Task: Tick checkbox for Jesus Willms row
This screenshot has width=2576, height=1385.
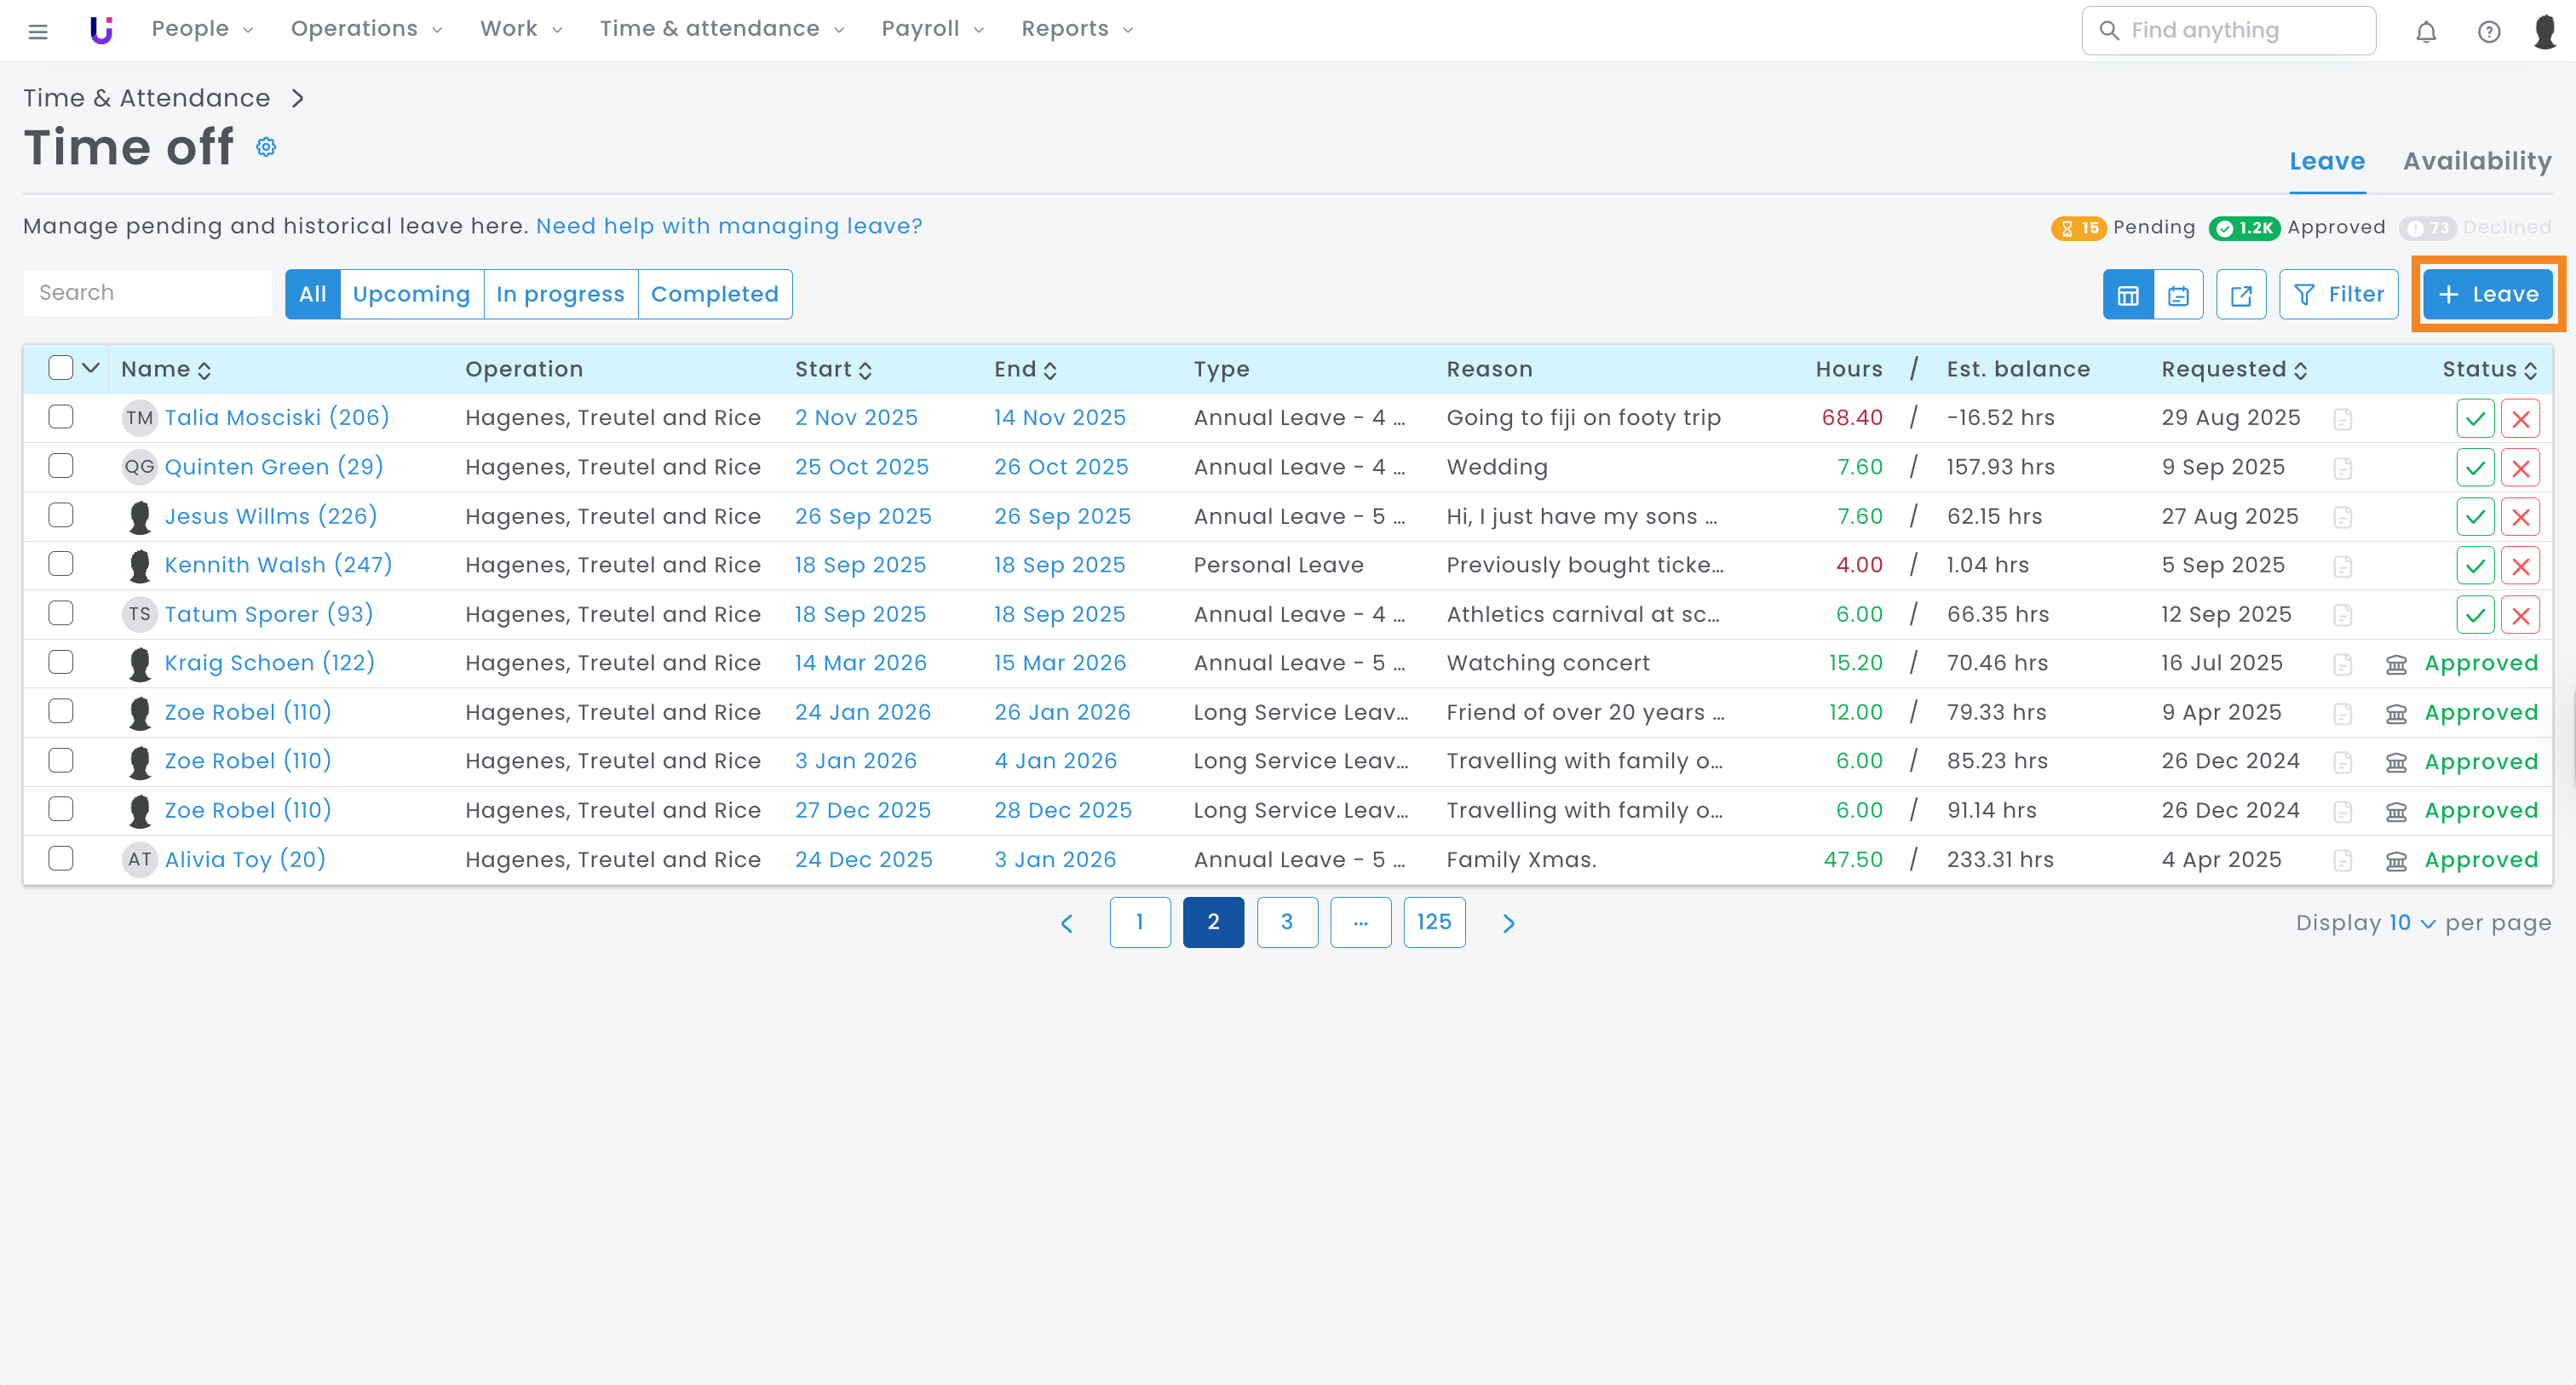Action: coord(61,515)
